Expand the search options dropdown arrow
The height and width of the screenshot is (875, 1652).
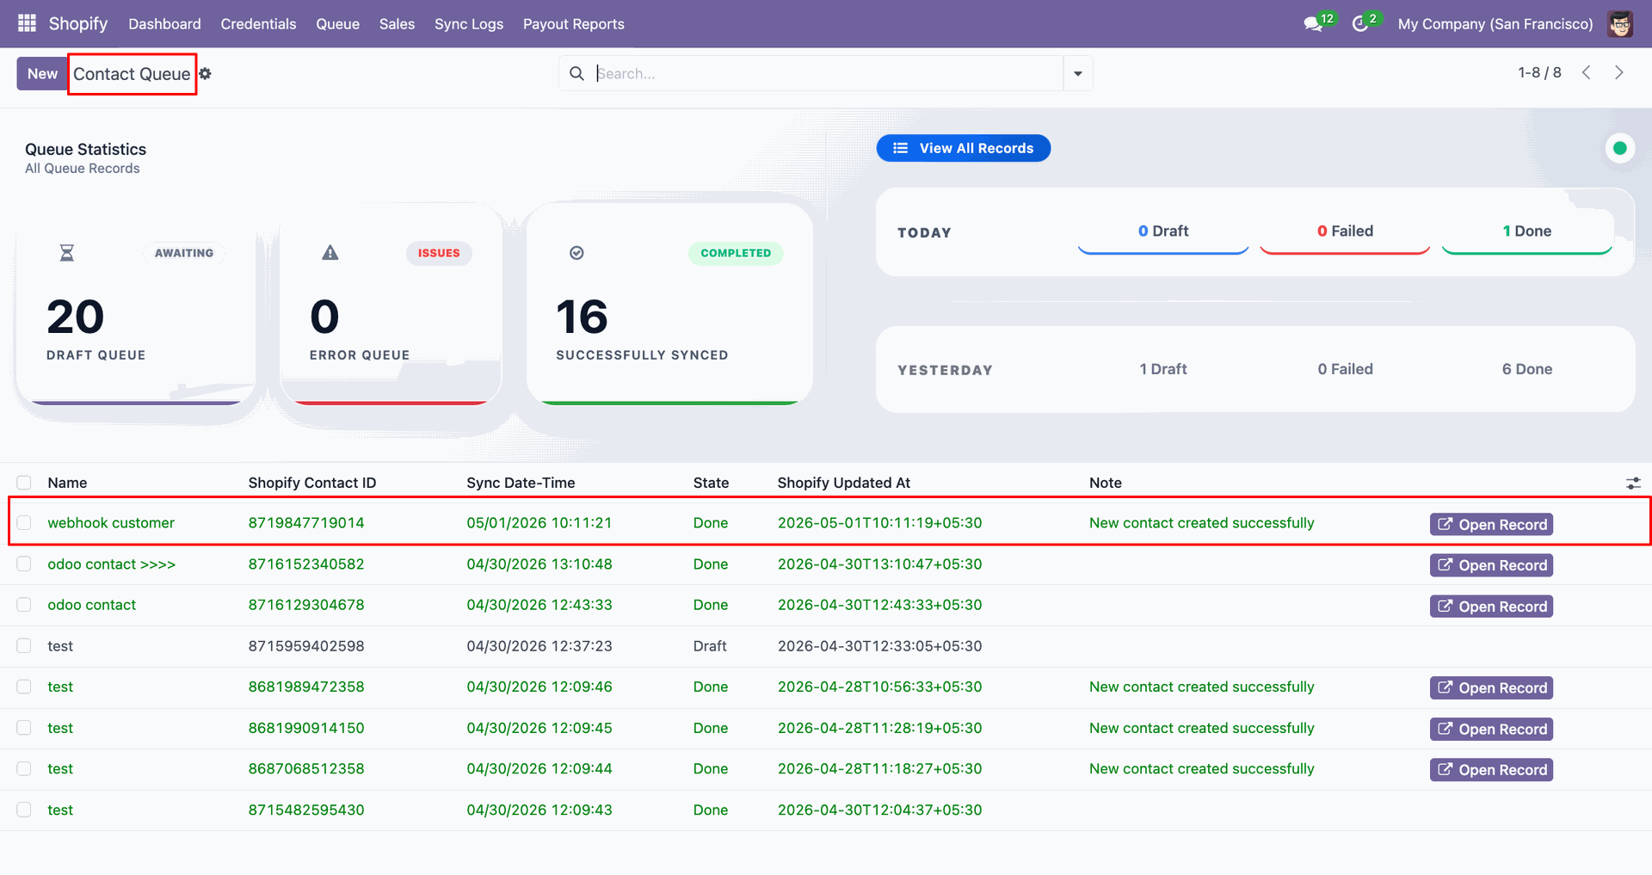point(1078,73)
